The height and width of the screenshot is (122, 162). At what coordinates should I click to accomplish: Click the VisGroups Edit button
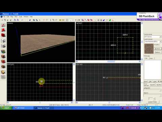(150, 81)
